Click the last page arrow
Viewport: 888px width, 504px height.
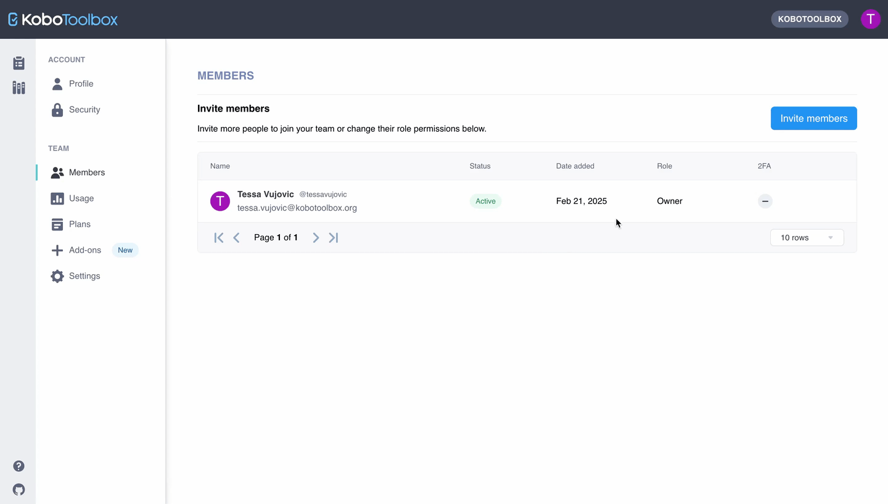coord(333,237)
